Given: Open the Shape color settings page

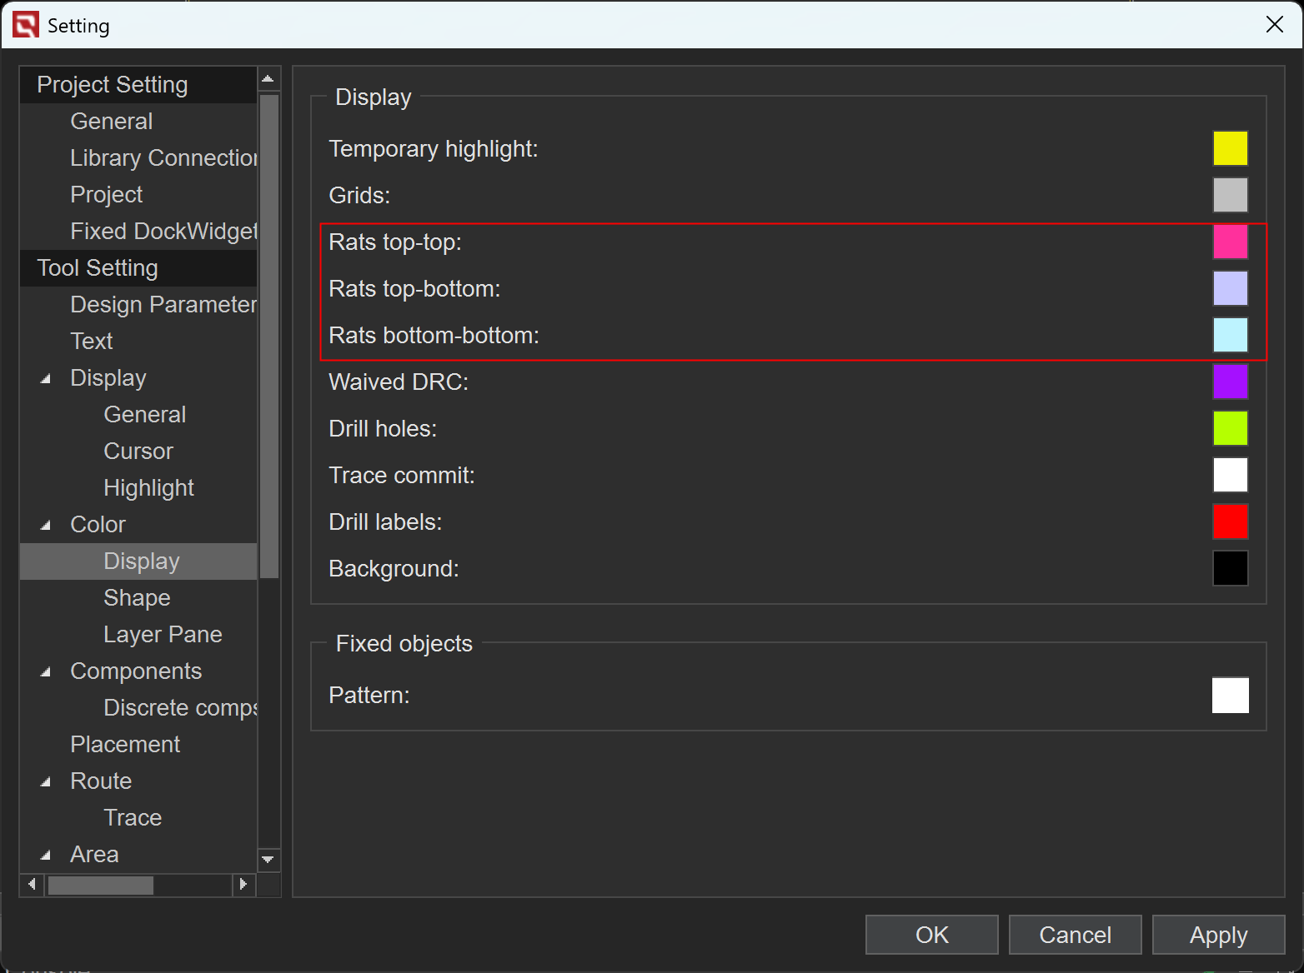Looking at the screenshot, I should point(137,598).
